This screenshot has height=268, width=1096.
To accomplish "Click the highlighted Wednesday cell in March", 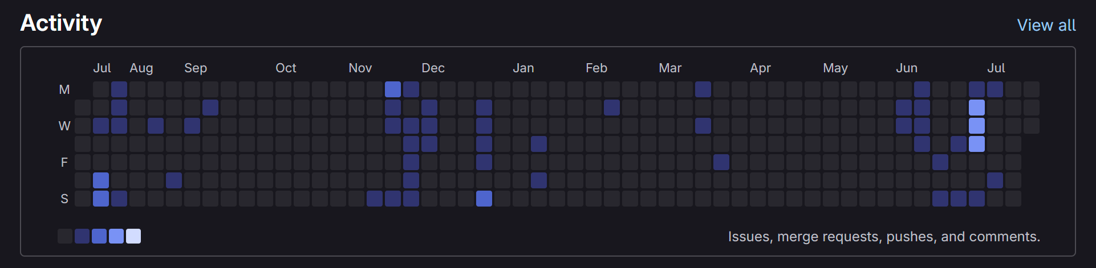I will (703, 126).
